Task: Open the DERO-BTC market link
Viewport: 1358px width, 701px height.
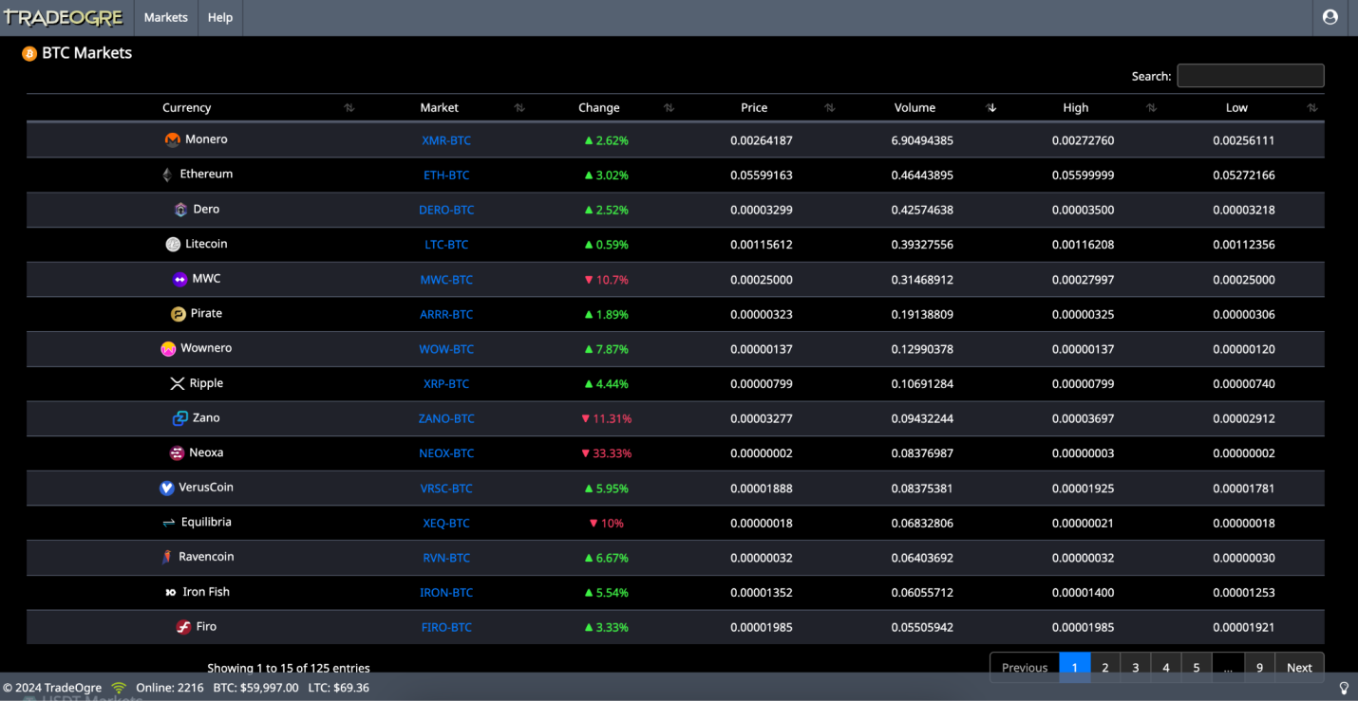Action: tap(446, 210)
